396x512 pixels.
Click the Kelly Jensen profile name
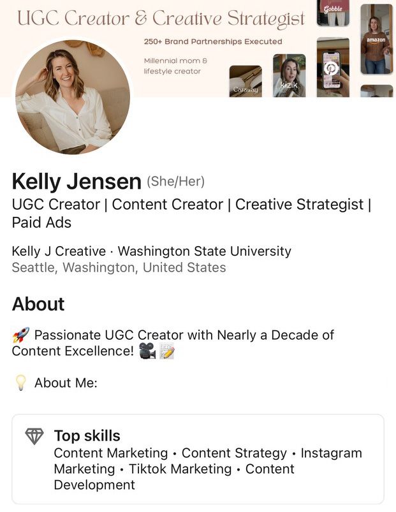click(77, 182)
